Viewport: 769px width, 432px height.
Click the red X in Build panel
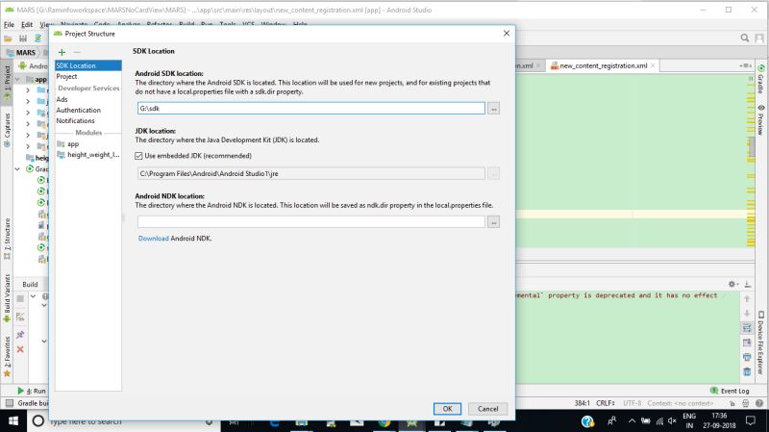click(x=20, y=349)
